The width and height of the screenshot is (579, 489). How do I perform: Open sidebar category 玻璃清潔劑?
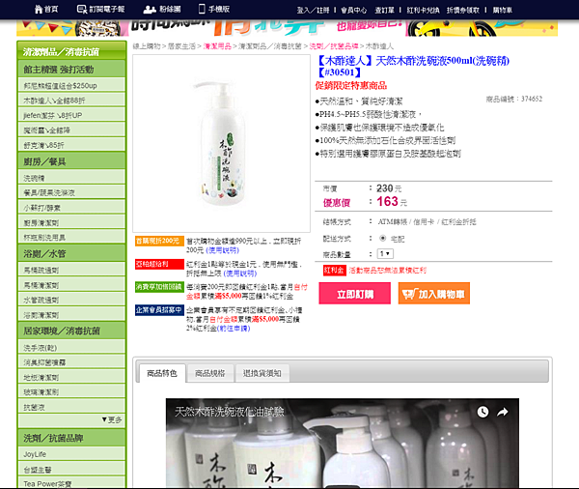71,391
